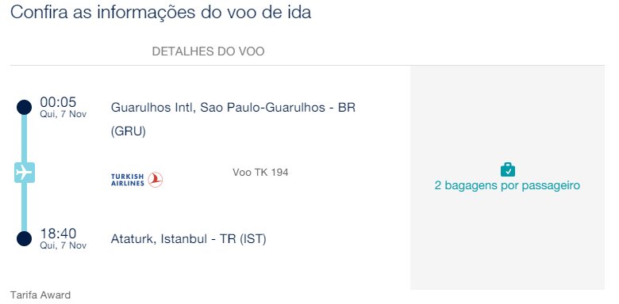Click the Turkish Airlines red tulip logo
The image size is (619, 304).
pyautogui.click(x=155, y=180)
